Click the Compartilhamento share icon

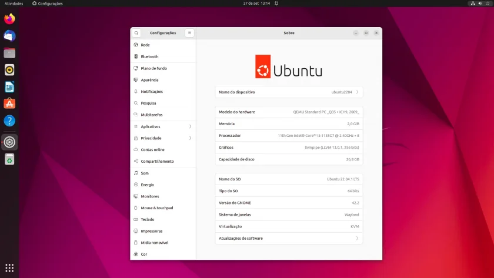click(x=136, y=161)
